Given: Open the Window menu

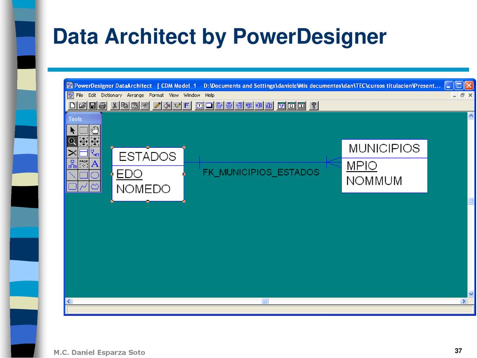Looking at the screenshot, I should [192, 95].
